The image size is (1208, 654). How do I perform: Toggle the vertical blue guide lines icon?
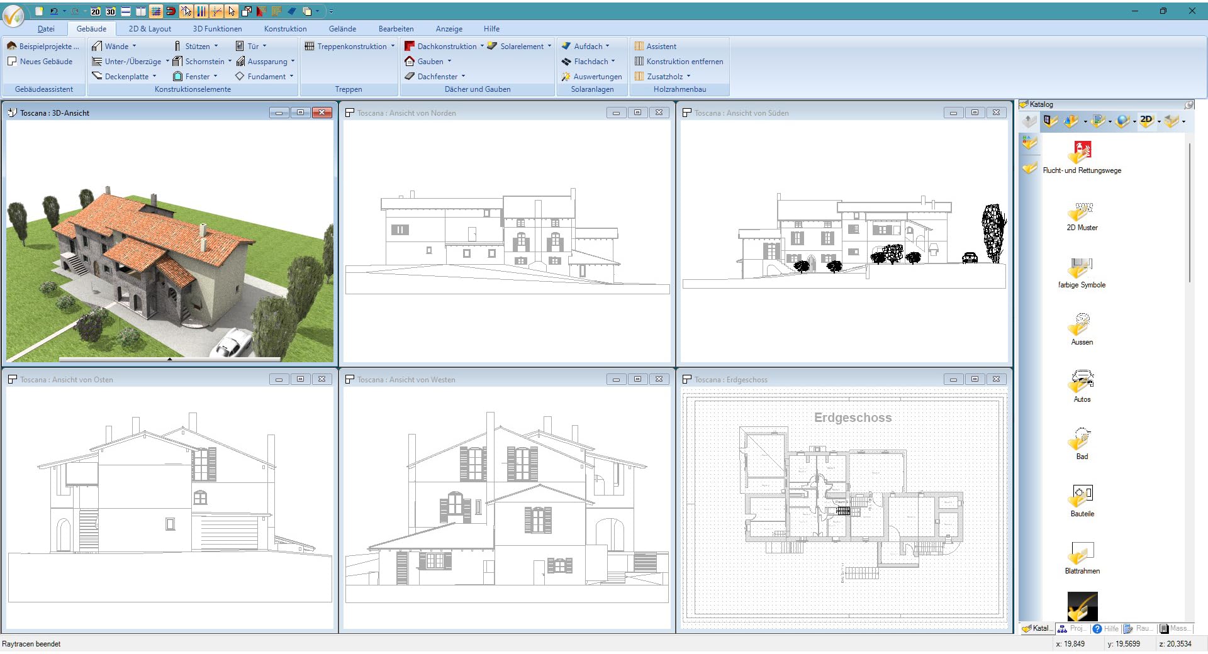point(201,11)
